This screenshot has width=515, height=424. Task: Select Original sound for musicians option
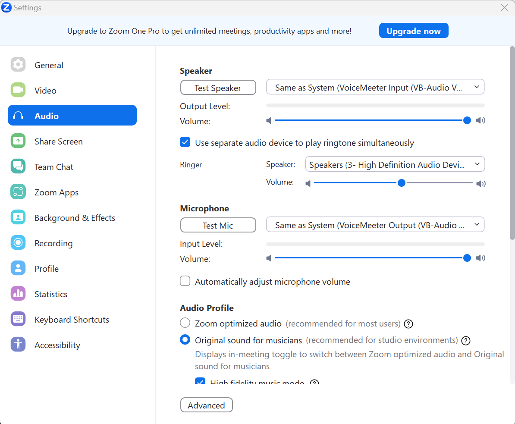tap(185, 339)
